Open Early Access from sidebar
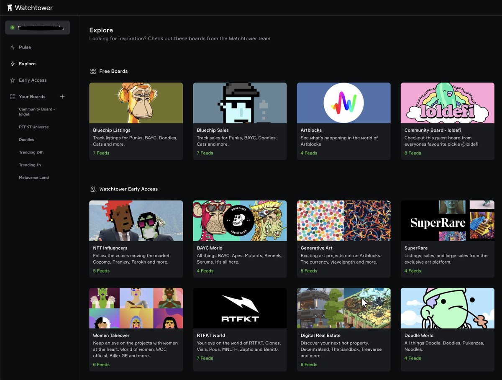Viewport: 502px width, 380px height. click(33, 80)
